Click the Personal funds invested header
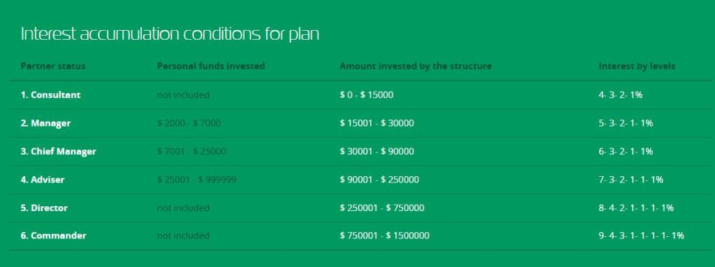Image resolution: width=715 pixels, height=267 pixels. [x=211, y=66]
